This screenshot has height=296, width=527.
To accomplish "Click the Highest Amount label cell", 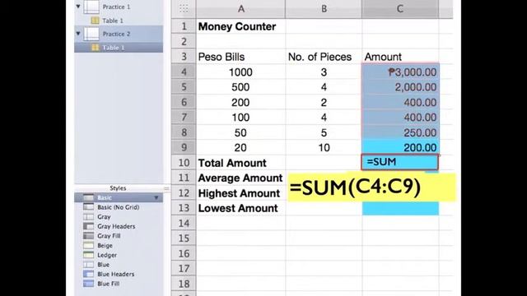I will 240,193.
